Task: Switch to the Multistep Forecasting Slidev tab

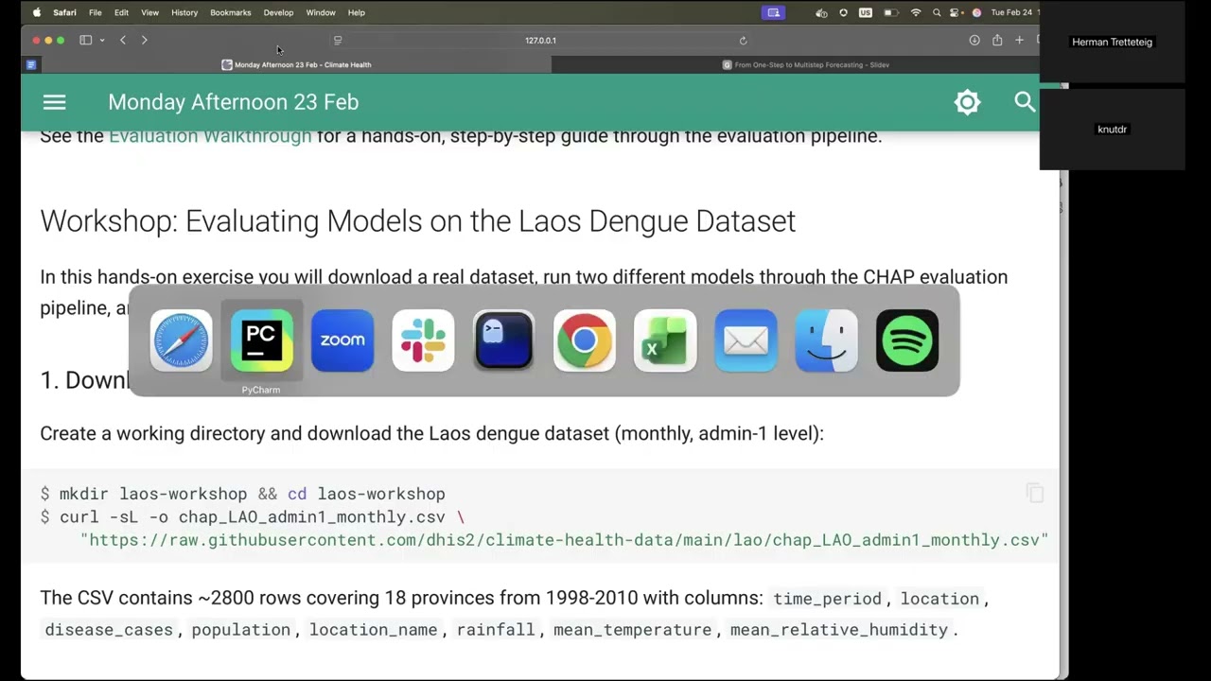Action: click(805, 65)
